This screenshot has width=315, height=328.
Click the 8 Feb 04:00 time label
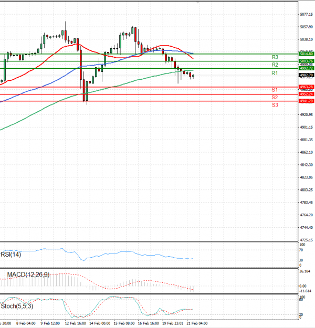[x=26, y=323]
